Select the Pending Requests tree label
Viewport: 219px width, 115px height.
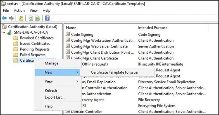click(x=35, y=49)
